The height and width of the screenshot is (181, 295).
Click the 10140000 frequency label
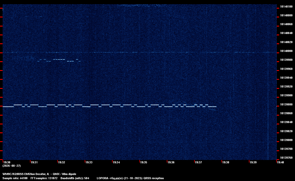tap(286, 51)
